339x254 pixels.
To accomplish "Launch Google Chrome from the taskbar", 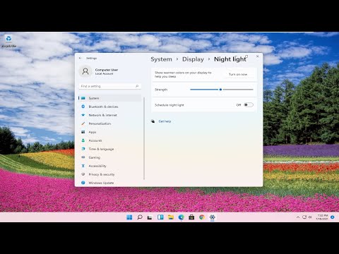I will (x=202, y=217).
